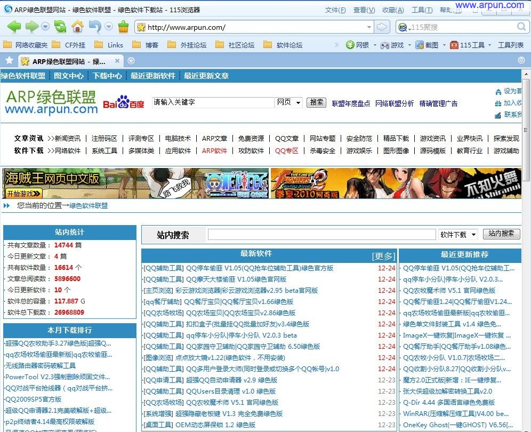Expand the bookmarks bar overflow chevron

336,45
